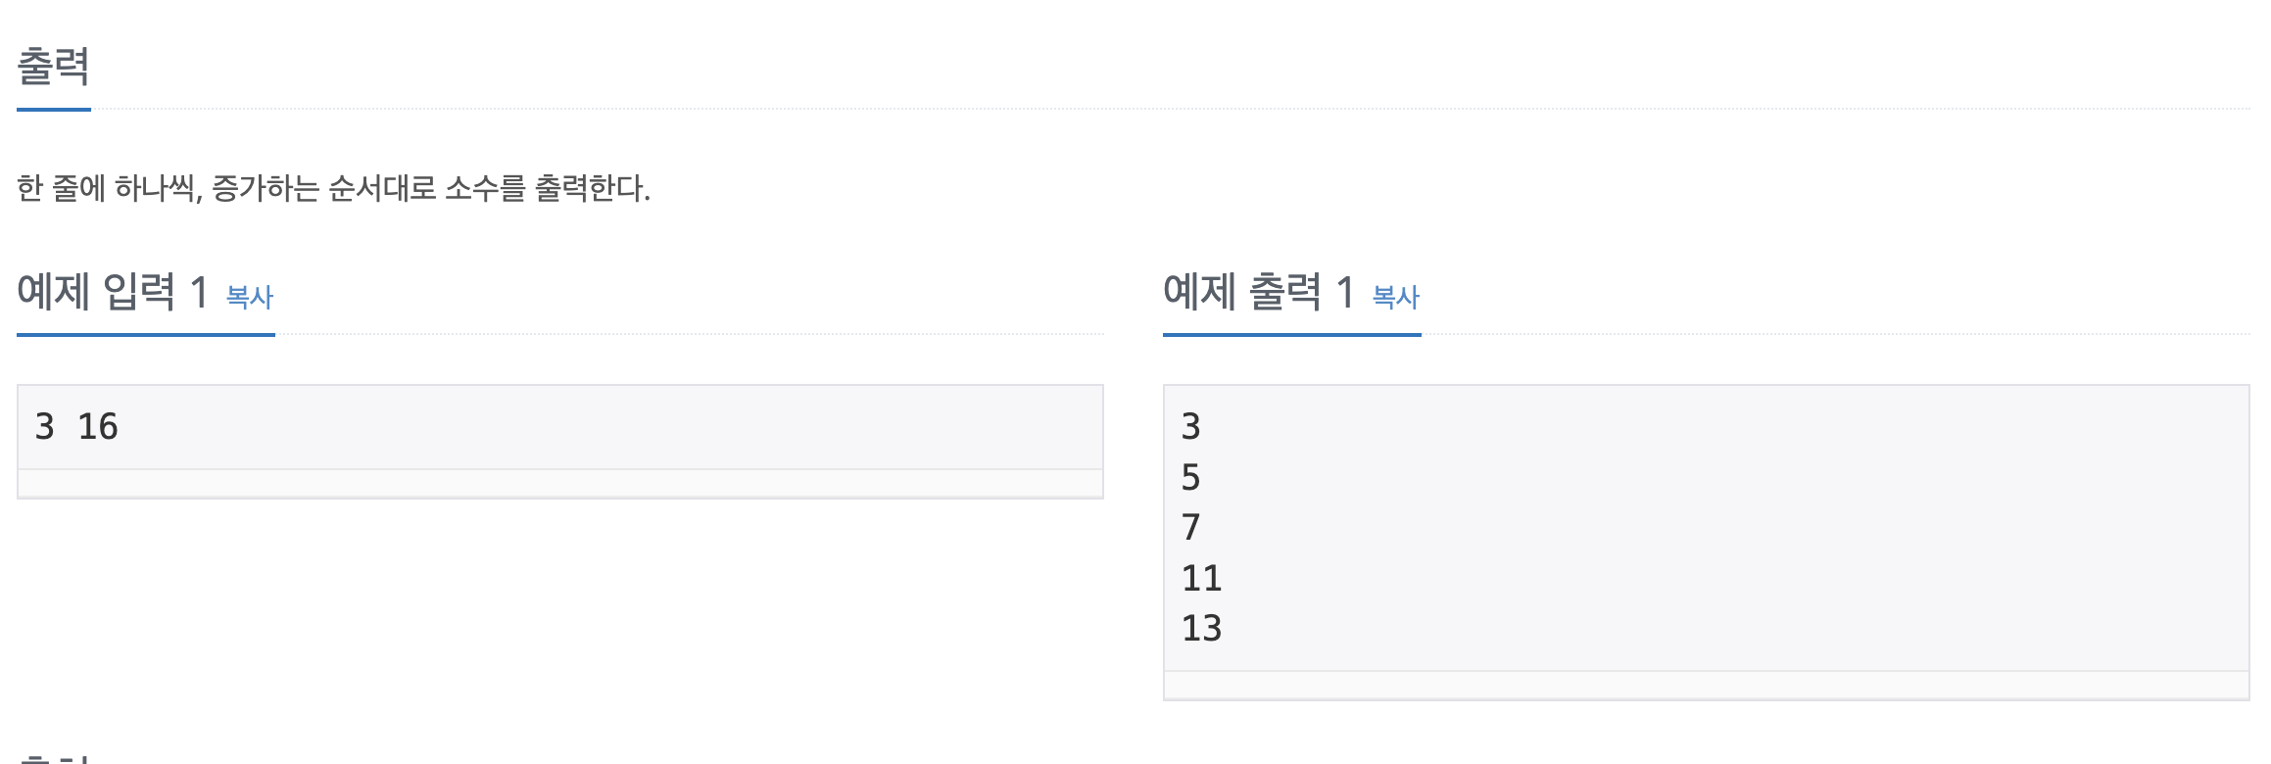Click the output description sentence

click(333, 188)
